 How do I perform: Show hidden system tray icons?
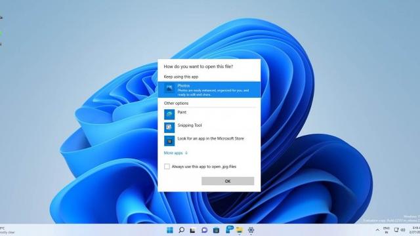pos(377,230)
